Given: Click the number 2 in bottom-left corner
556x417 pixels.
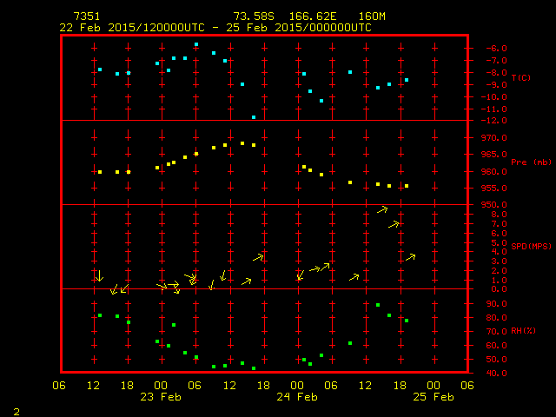Looking at the screenshot, I should pos(17,410).
